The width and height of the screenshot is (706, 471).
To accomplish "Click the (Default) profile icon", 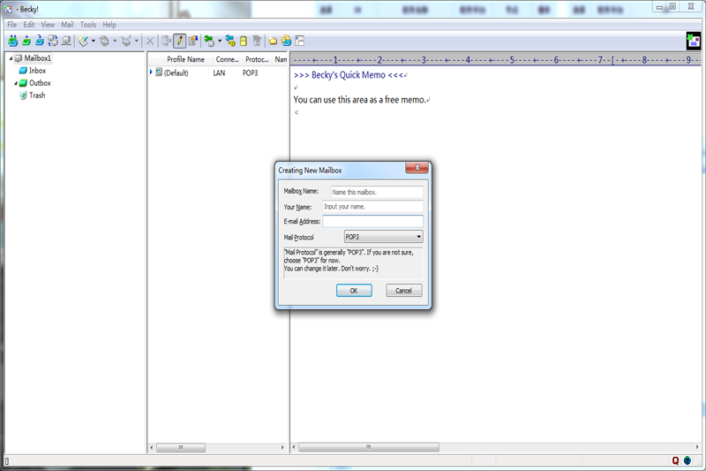I will coord(159,72).
